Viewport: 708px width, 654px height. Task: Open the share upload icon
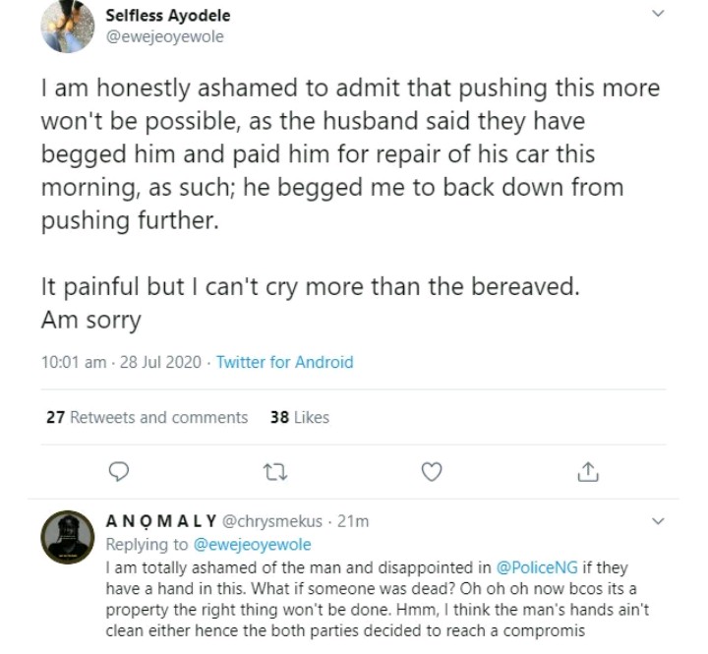[587, 473]
